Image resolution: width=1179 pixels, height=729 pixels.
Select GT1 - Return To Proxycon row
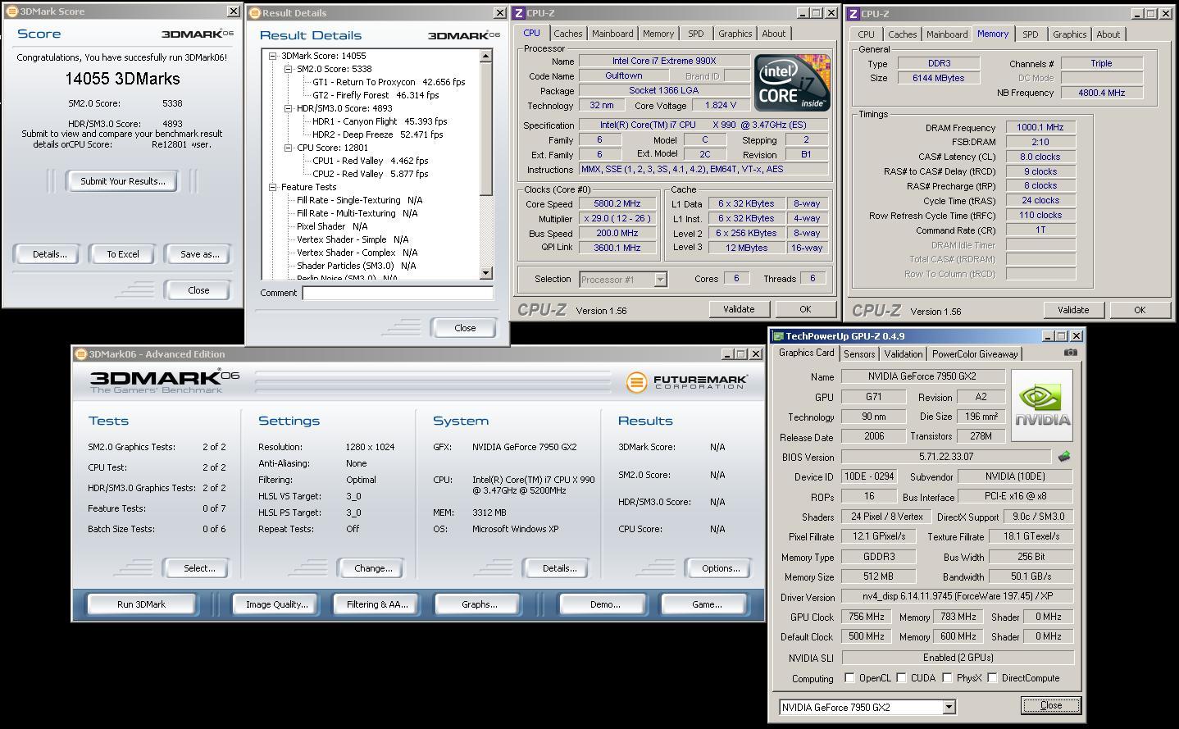click(389, 82)
